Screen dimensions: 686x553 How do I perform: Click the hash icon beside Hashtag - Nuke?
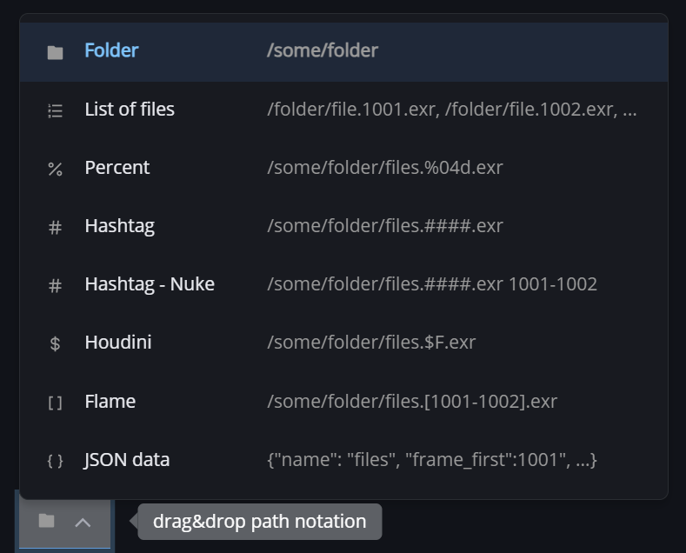(x=55, y=285)
